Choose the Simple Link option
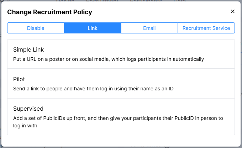 [x=121, y=54]
